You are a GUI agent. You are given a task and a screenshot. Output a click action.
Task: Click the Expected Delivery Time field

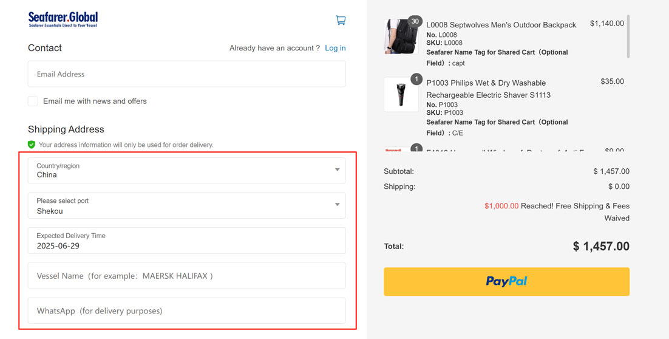pyautogui.click(x=186, y=241)
